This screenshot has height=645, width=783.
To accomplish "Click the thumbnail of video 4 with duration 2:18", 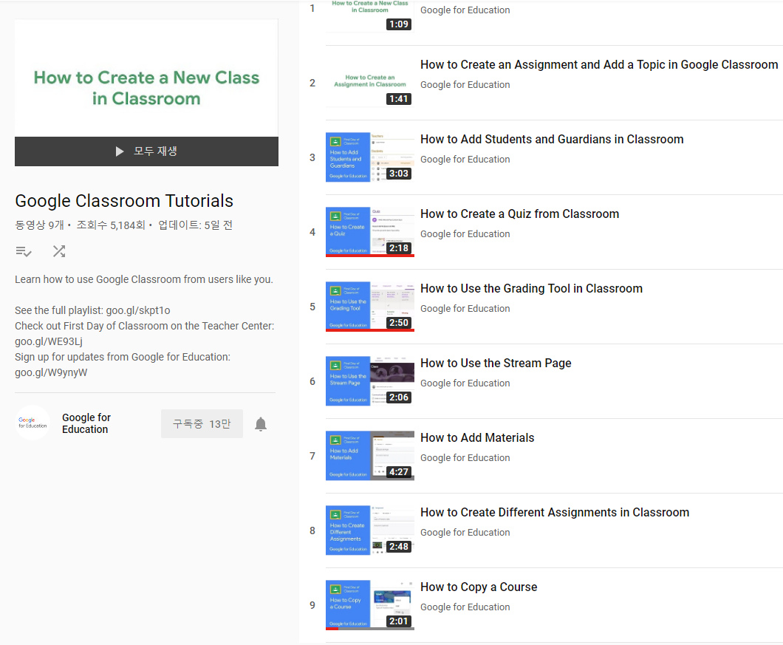I will tap(370, 232).
